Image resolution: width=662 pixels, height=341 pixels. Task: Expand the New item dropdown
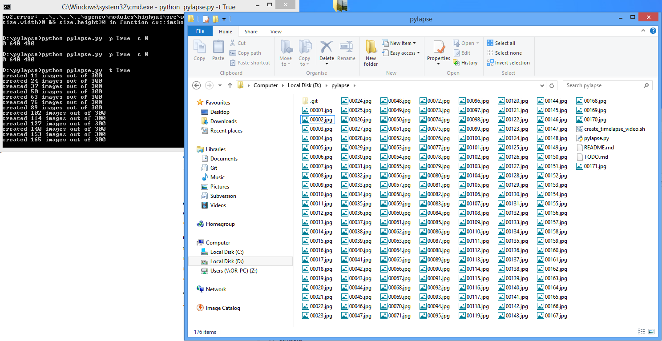pos(400,43)
